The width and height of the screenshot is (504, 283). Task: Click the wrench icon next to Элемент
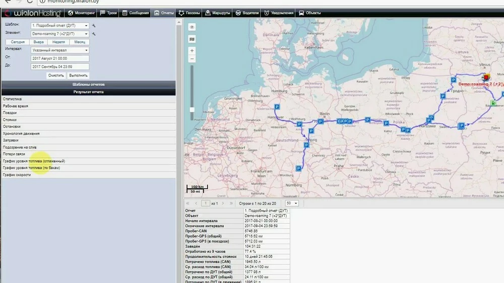point(93,34)
